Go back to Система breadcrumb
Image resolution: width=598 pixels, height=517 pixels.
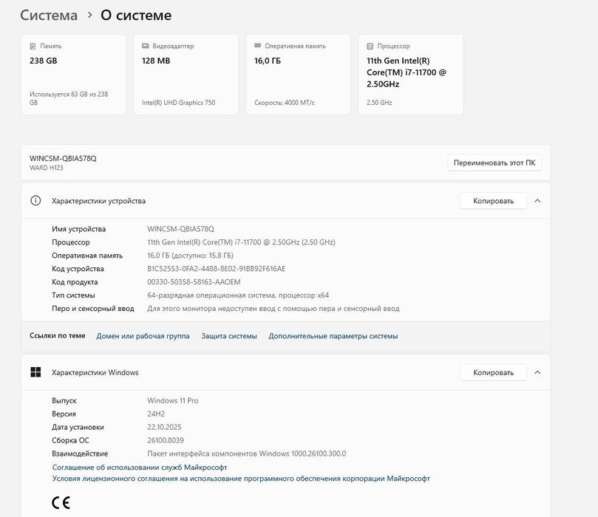[x=49, y=15]
